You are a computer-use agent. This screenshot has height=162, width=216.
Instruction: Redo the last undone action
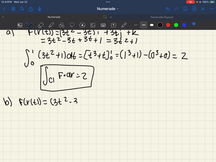(176, 9)
